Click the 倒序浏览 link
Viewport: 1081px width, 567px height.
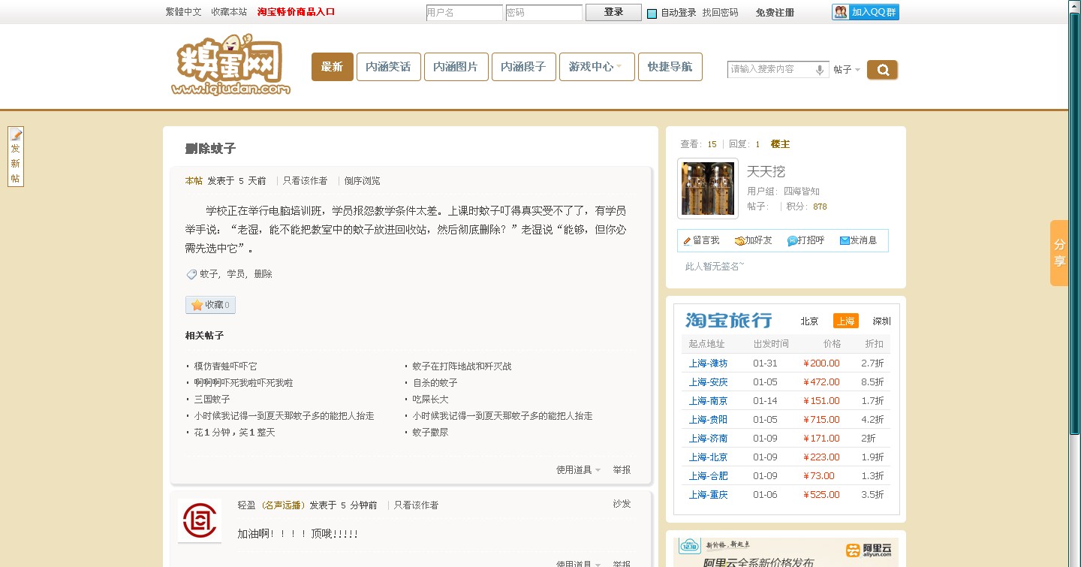tap(363, 181)
